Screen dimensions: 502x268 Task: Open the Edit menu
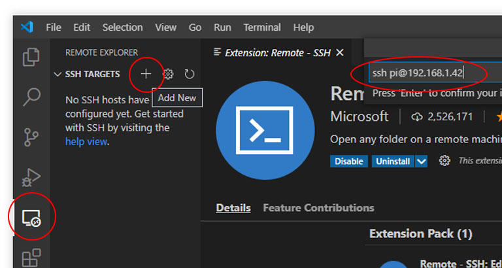(x=82, y=27)
